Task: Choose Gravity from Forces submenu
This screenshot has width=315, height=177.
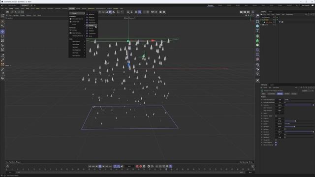Action: tap(92, 28)
